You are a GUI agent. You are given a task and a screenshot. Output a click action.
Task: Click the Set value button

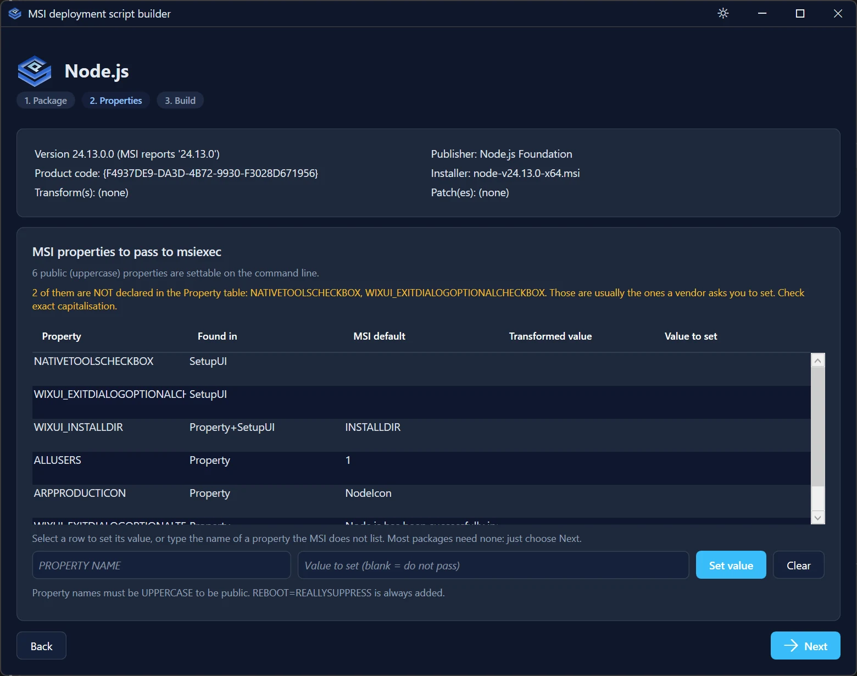pos(731,565)
